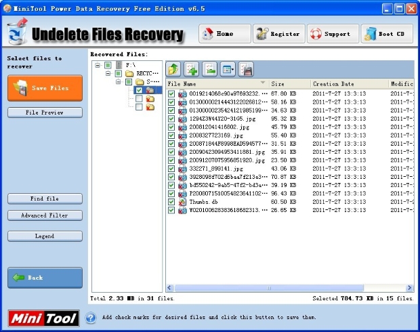420x332 pixels.
Task: Click the go-up-folder toolbar icon
Action: coord(173,69)
